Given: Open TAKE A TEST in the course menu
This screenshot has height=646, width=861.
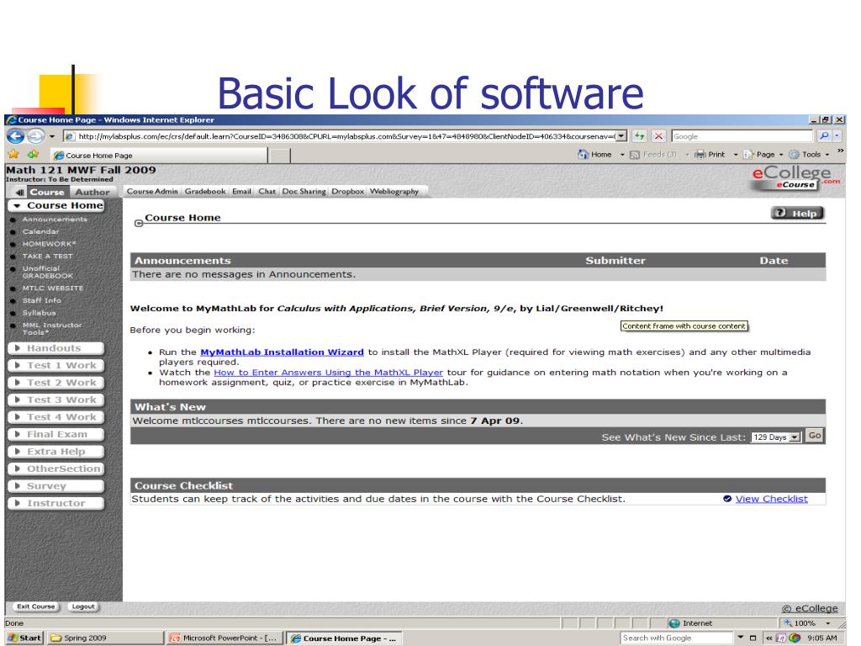Looking at the screenshot, I should 47,256.
